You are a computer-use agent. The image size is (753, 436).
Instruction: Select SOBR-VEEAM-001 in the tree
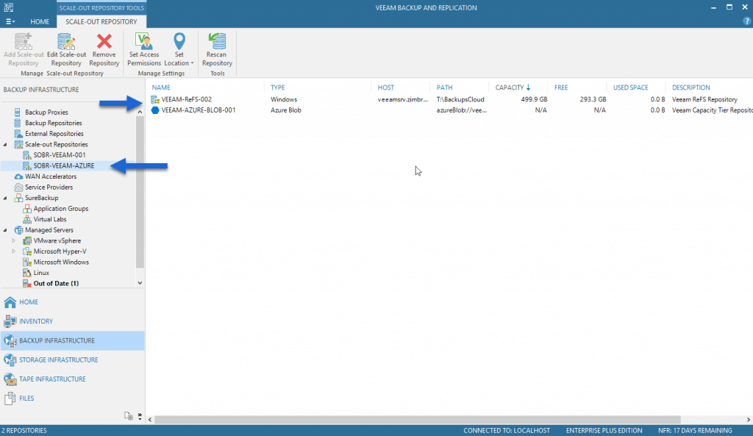[60, 155]
